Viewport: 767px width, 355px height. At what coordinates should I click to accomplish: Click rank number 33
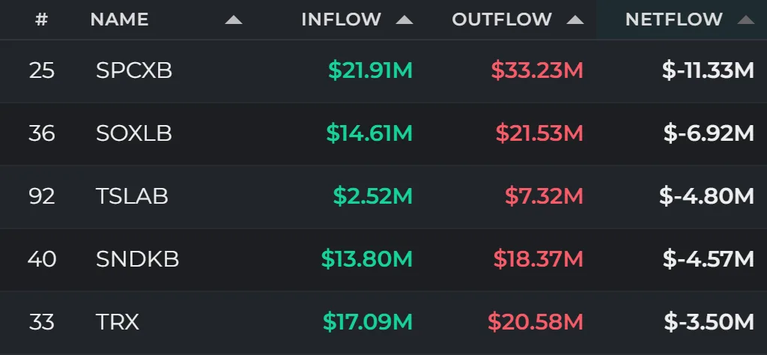(x=42, y=322)
